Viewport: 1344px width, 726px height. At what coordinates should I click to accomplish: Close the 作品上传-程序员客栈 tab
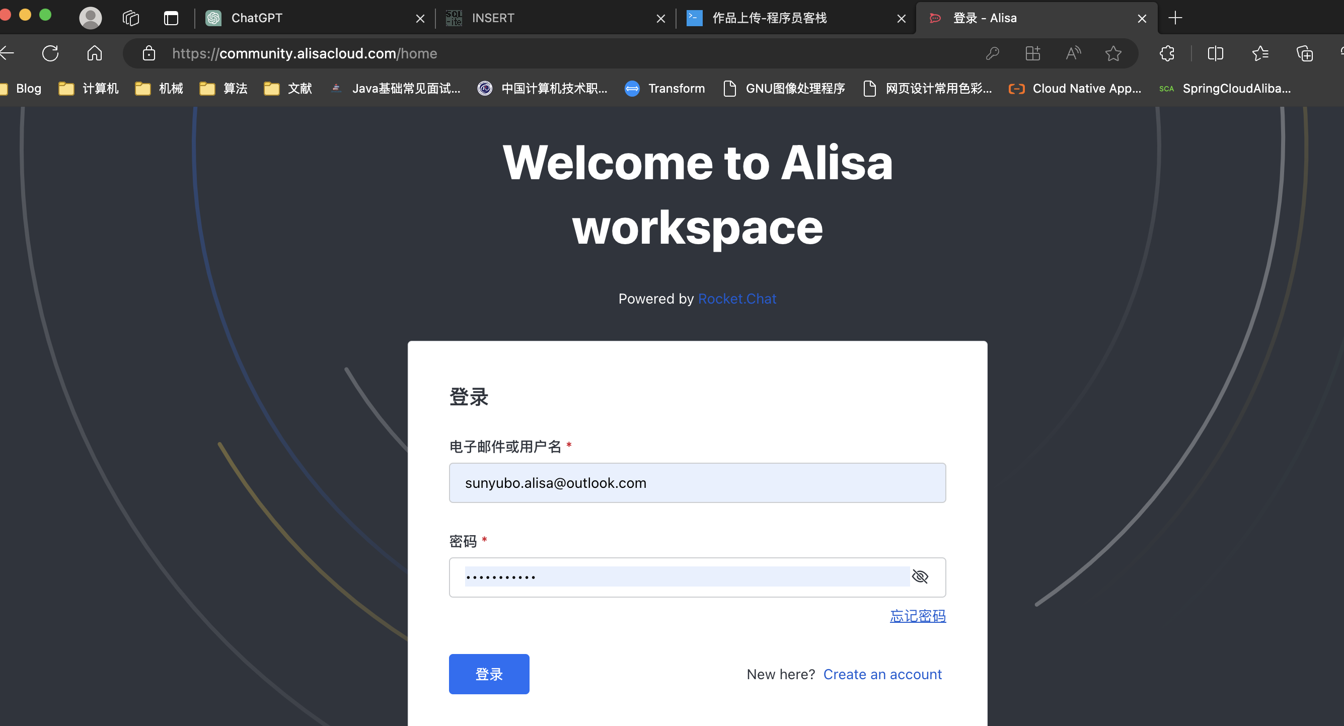pos(901,19)
